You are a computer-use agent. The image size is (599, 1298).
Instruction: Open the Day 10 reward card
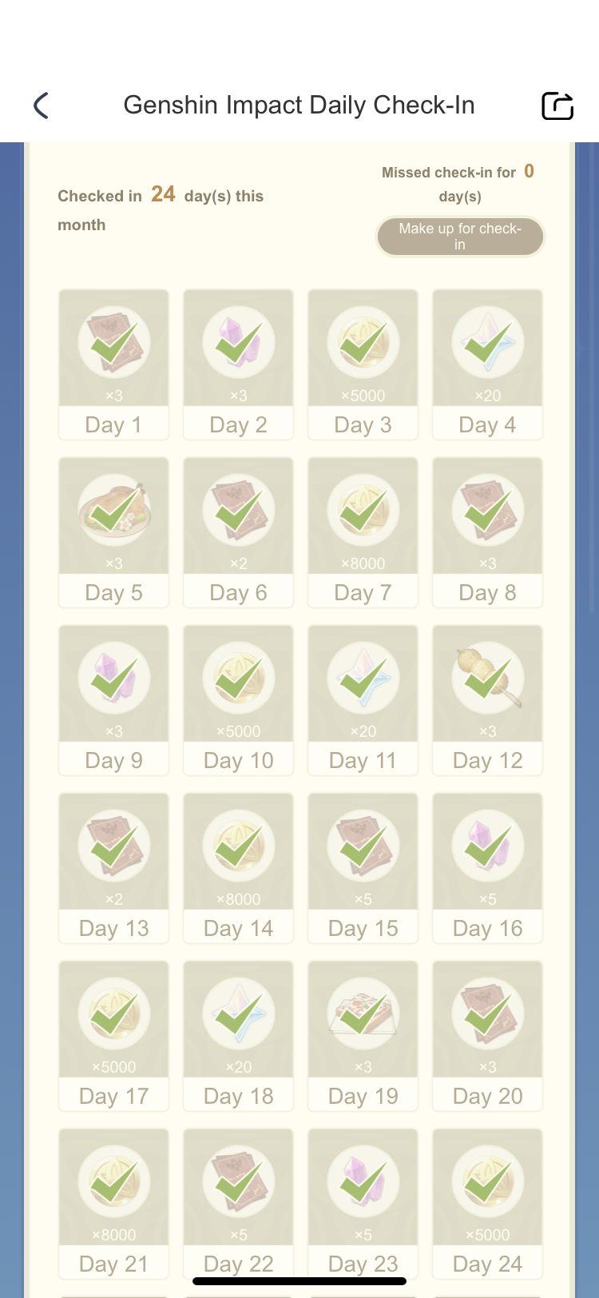(238, 700)
